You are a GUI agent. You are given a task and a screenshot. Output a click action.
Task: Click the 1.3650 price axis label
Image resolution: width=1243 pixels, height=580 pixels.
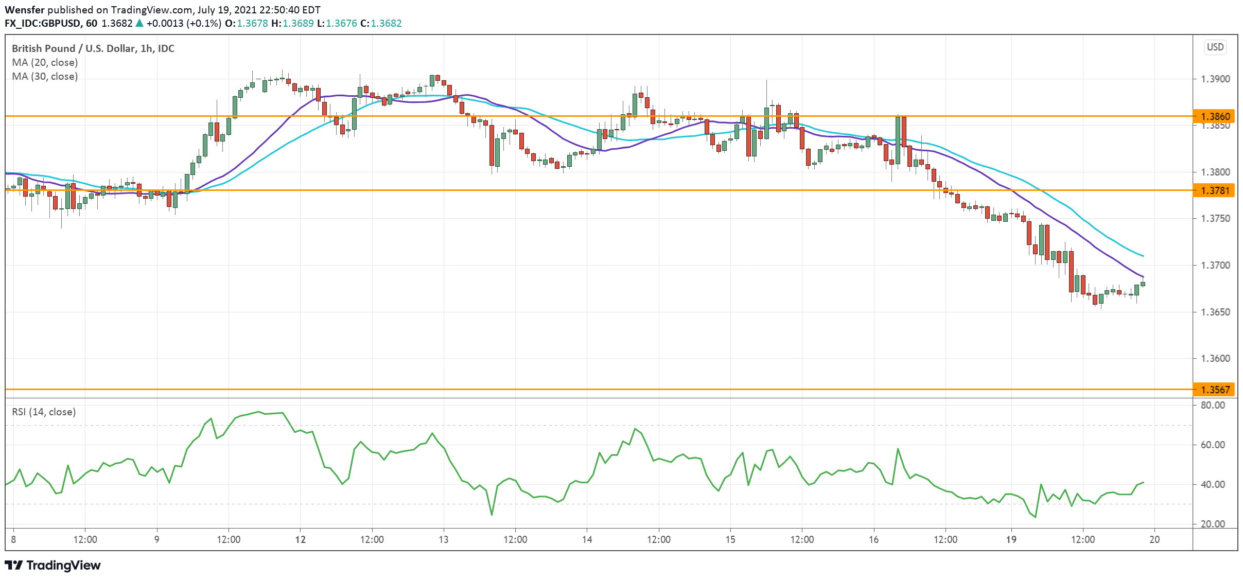tap(1215, 312)
